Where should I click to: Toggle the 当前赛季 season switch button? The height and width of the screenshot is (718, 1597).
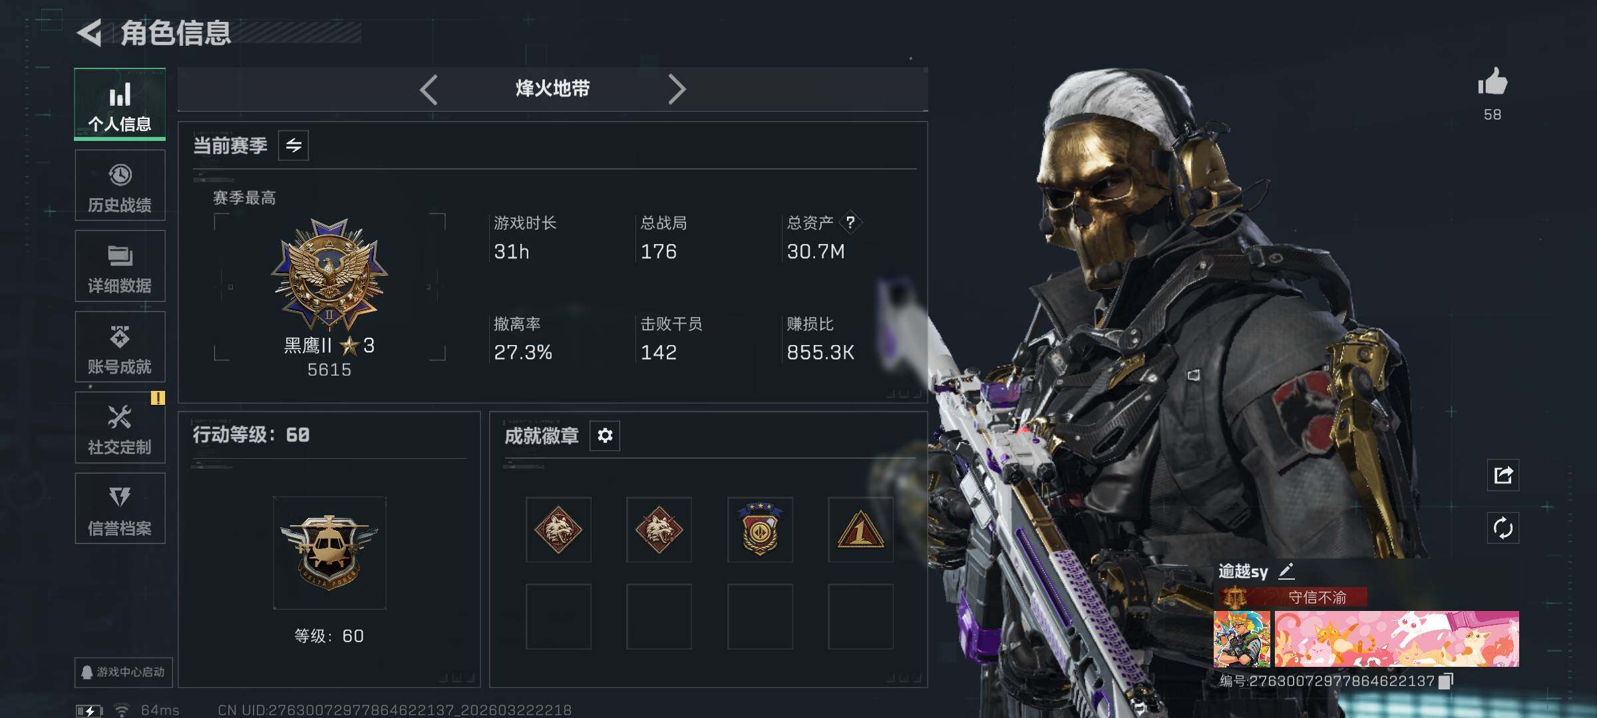[x=293, y=145]
